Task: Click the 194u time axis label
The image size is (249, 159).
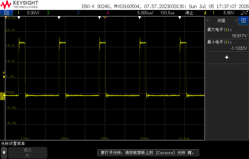Action: 105,138
